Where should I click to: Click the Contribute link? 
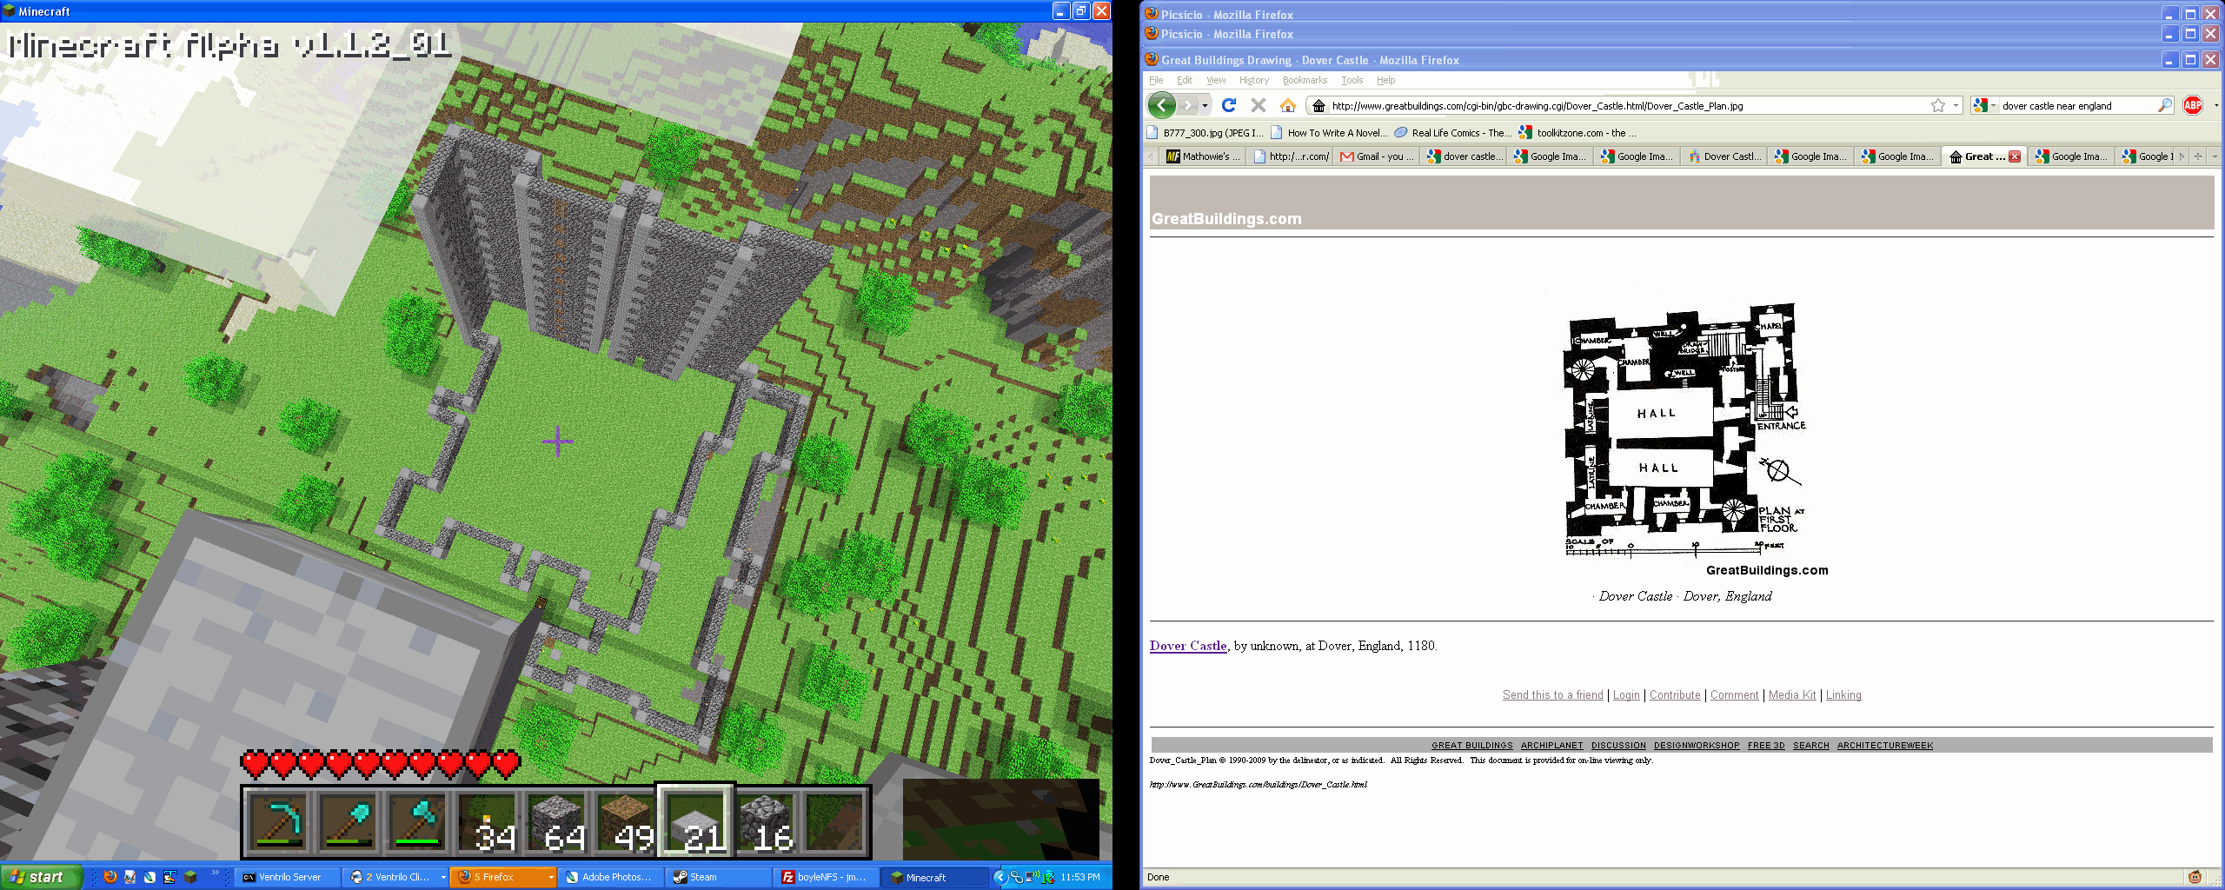coord(1675,694)
